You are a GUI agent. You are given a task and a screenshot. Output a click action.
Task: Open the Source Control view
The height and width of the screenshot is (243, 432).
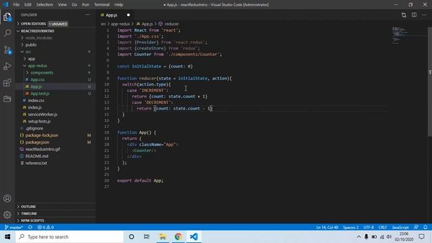[7, 50]
